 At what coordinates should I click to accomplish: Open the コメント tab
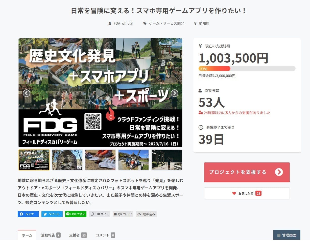tap(105, 235)
